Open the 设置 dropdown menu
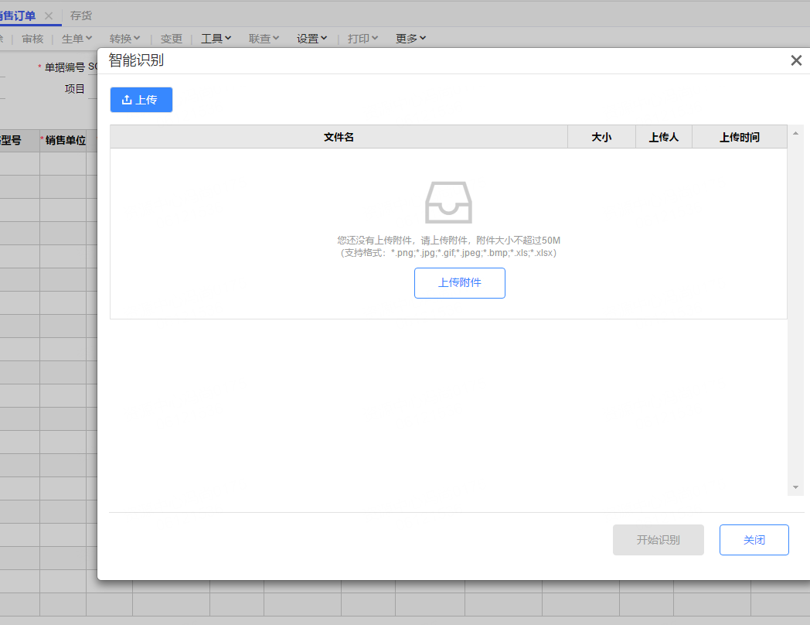The height and width of the screenshot is (625, 810). 311,39
